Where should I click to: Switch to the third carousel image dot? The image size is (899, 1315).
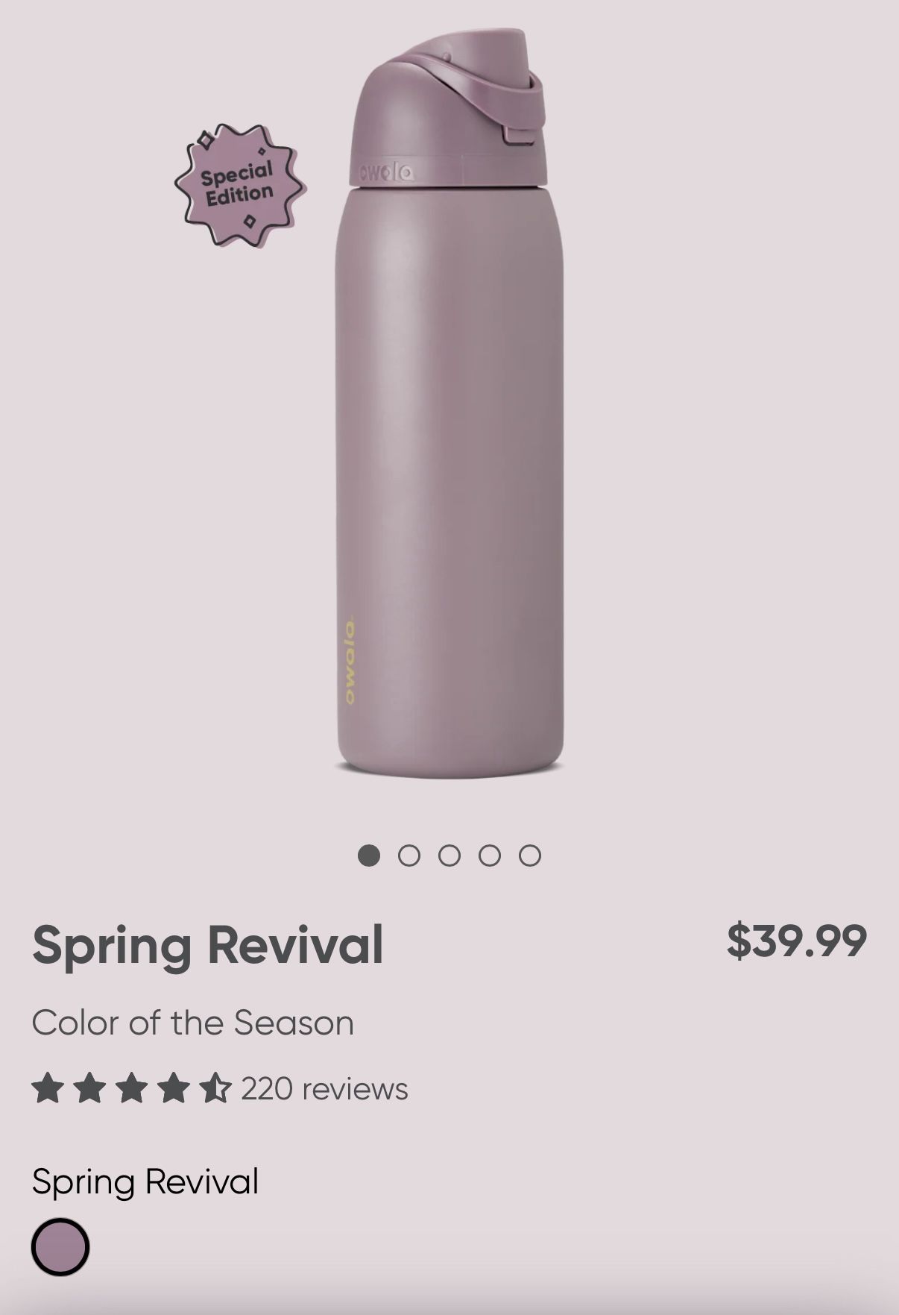coord(449,856)
